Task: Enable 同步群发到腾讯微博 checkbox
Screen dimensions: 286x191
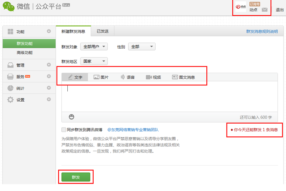Action: (64, 130)
